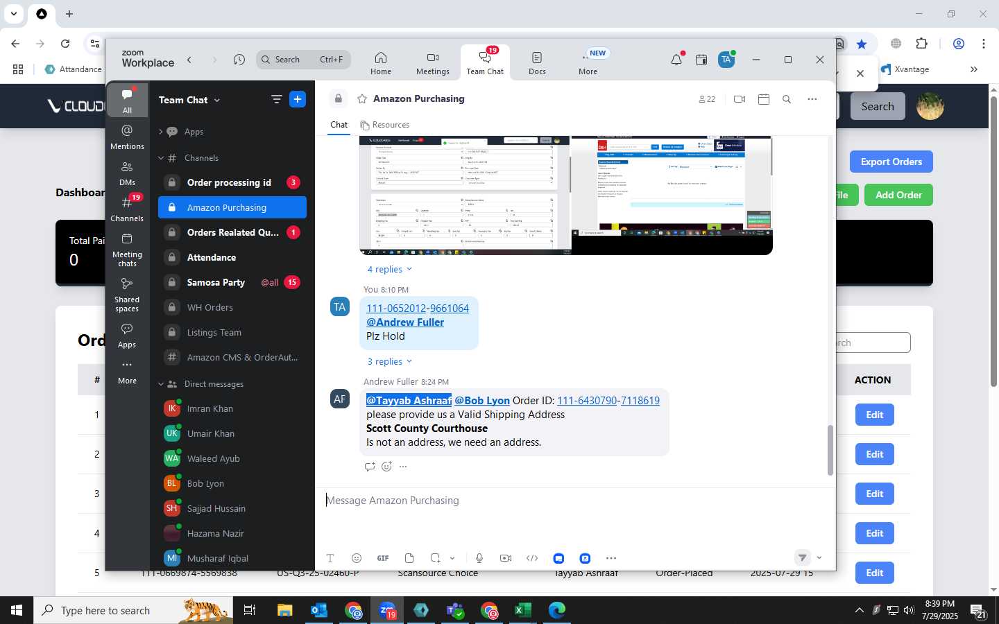Open Channels in the sidebar
The width and height of the screenshot is (999, 624).
tap(127, 209)
